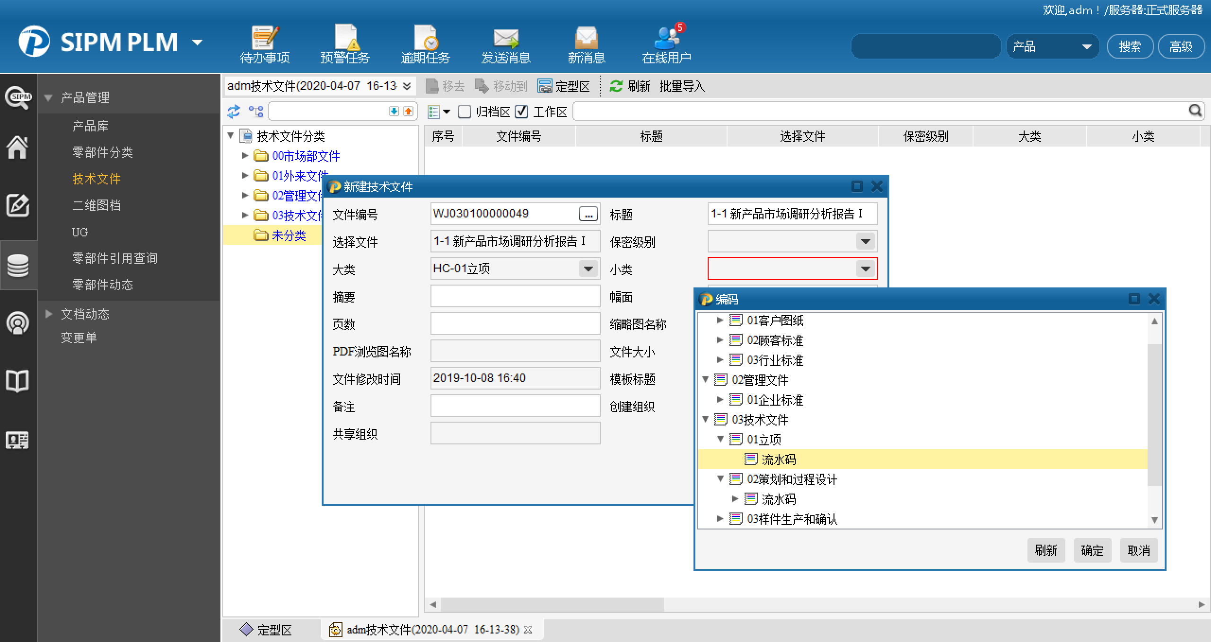Click the 编码 dialog vertical scrollbar
Screen dimensions: 1211x642
pyautogui.click(x=1154, y=415)
